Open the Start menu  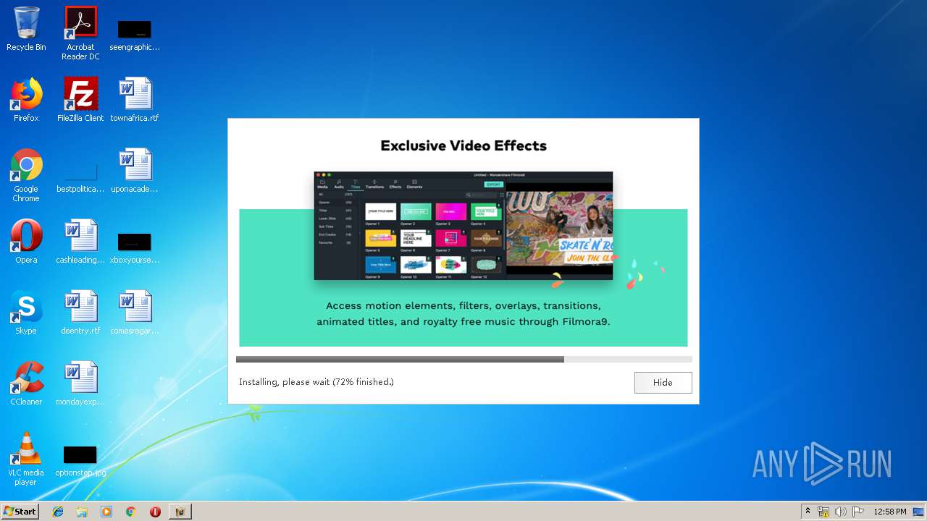pyautogui.click(x=20, y=512)
